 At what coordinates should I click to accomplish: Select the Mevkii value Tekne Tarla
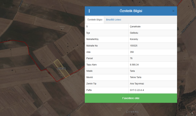pos(136,77)
